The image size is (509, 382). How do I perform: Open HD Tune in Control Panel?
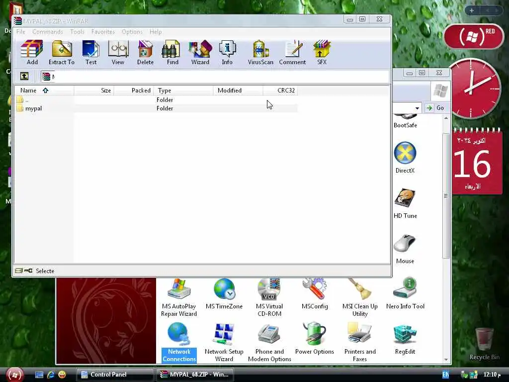[x=405, y=203]
